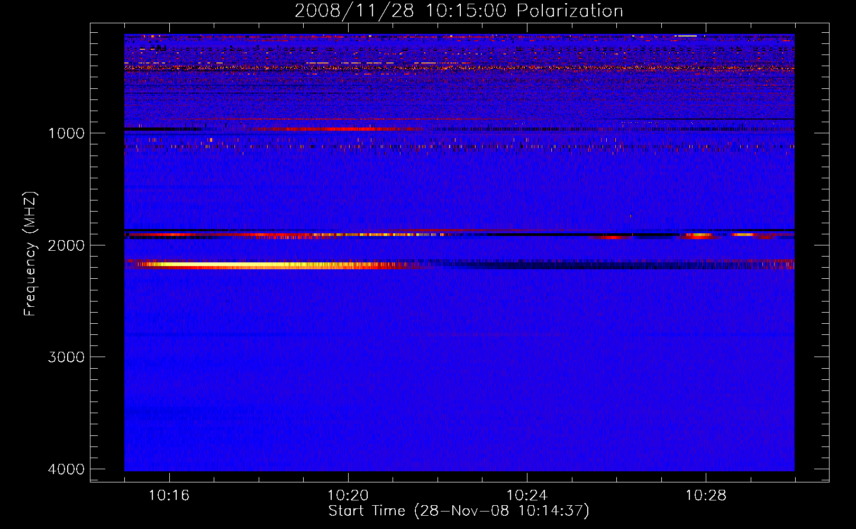Click the plot title "2008/11/28 10:15:00 Polarization"
Image resolution: width=856 pixels, height=529 pixels.
tap(459, 11)
